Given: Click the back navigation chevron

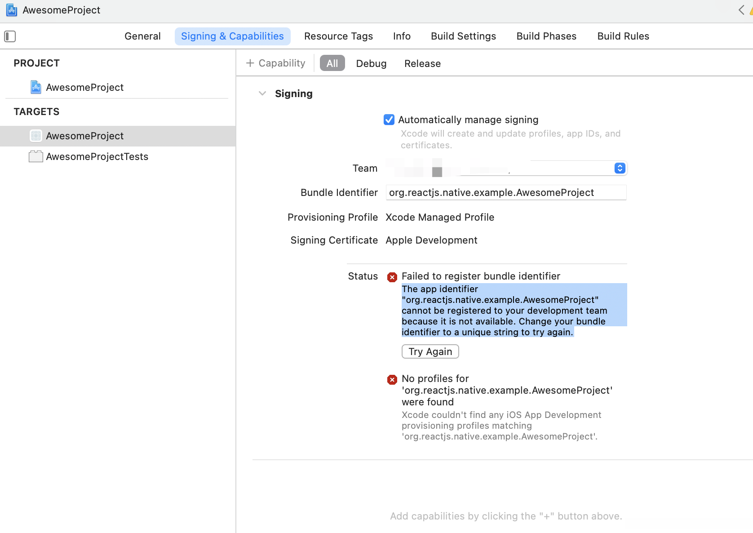Looking at the screenshot, I should 741,10.
